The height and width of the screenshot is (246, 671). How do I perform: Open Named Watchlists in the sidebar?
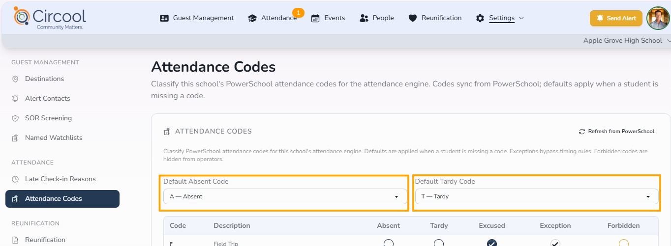click(54, 138)
